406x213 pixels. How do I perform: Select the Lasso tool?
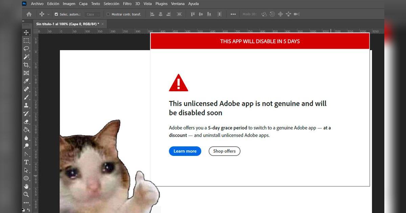[26, 49]
